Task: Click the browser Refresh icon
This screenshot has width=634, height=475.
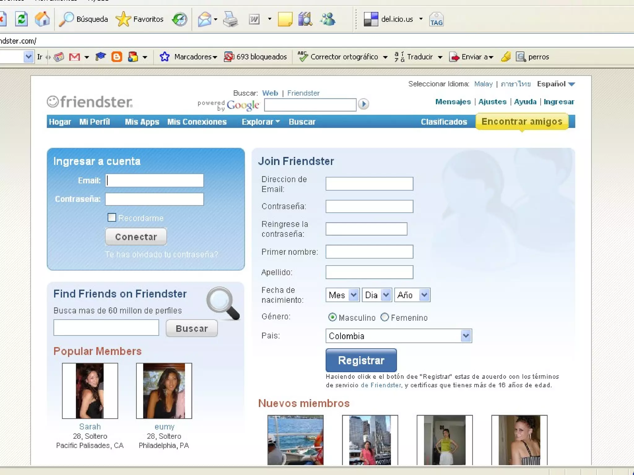Action: [x=21, y=19]
